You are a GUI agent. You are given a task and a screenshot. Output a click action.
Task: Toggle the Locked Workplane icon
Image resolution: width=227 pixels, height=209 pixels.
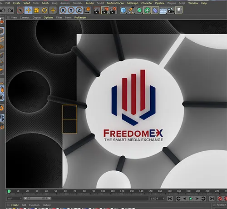(x=2, y=118)
